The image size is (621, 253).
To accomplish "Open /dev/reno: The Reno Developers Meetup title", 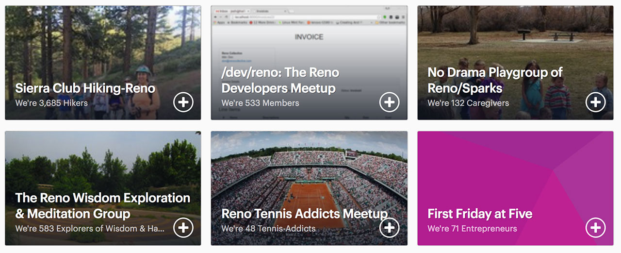I will pos(280,81).
